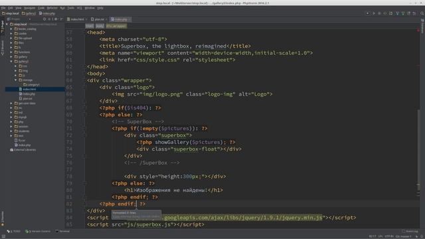Open the View menu
Viewport: 425px width, 239px height.
coord(18,8)
